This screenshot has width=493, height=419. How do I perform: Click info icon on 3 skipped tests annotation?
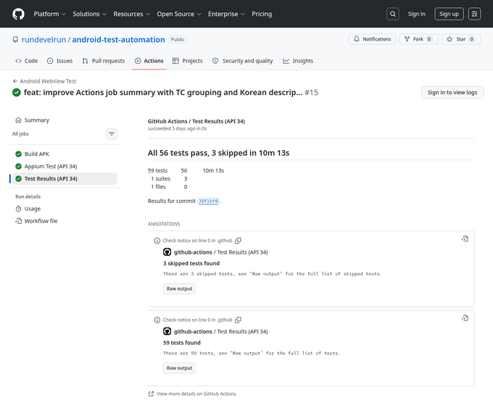(157, 241)
